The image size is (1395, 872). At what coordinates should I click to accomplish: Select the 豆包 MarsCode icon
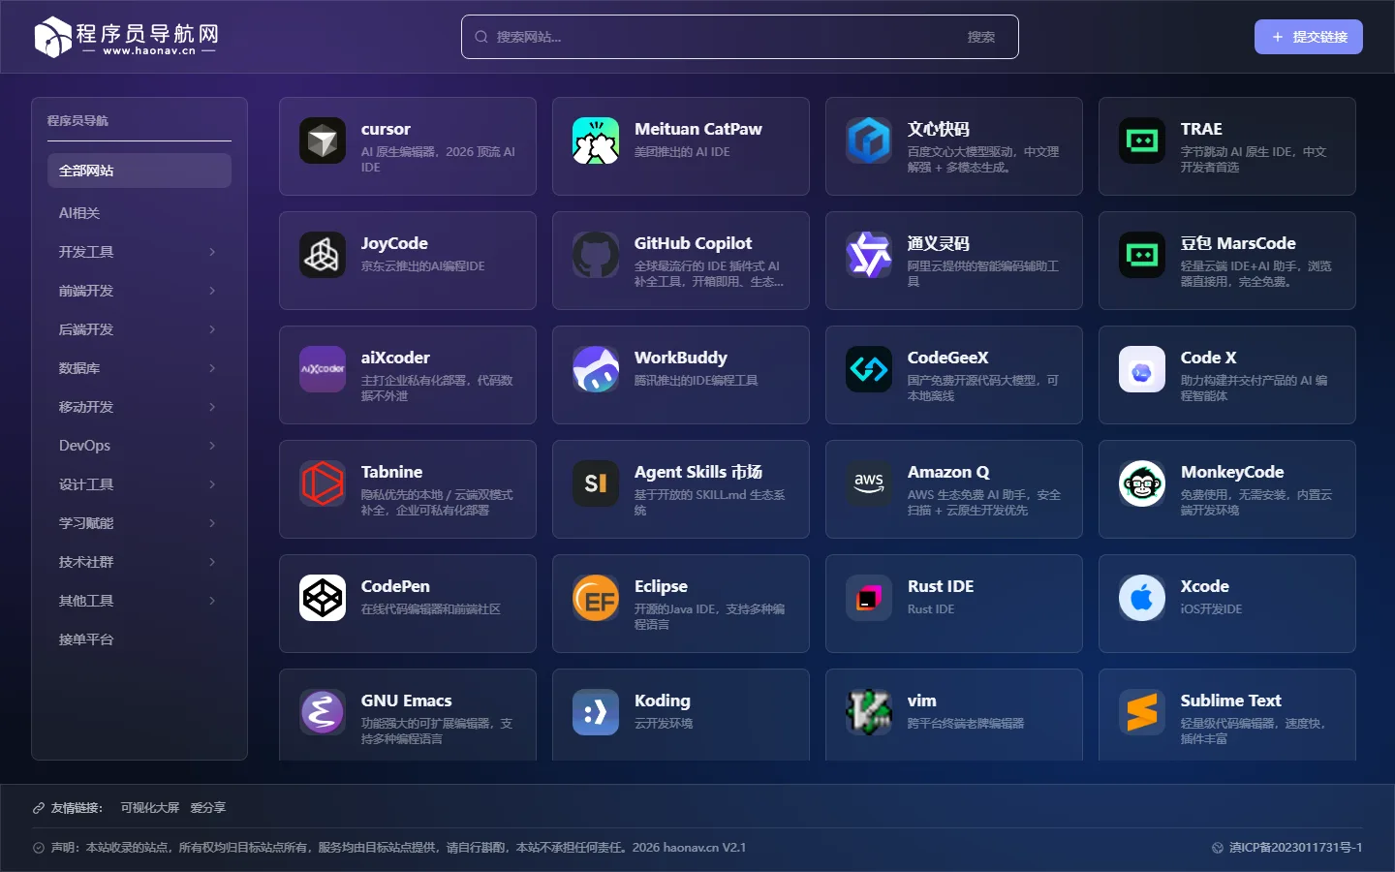[1142, 255]
